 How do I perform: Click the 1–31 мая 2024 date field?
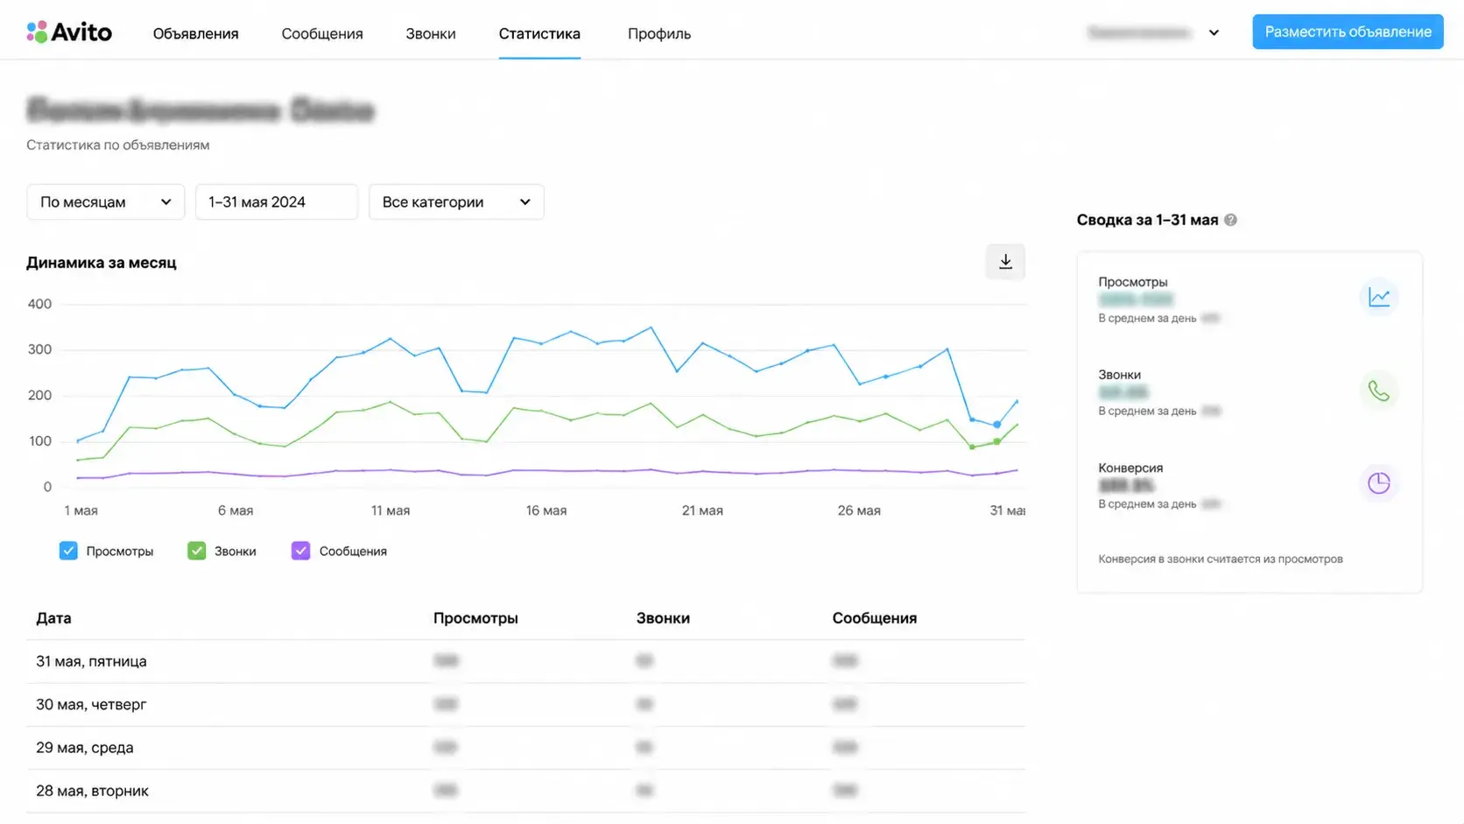pos(277,202)
